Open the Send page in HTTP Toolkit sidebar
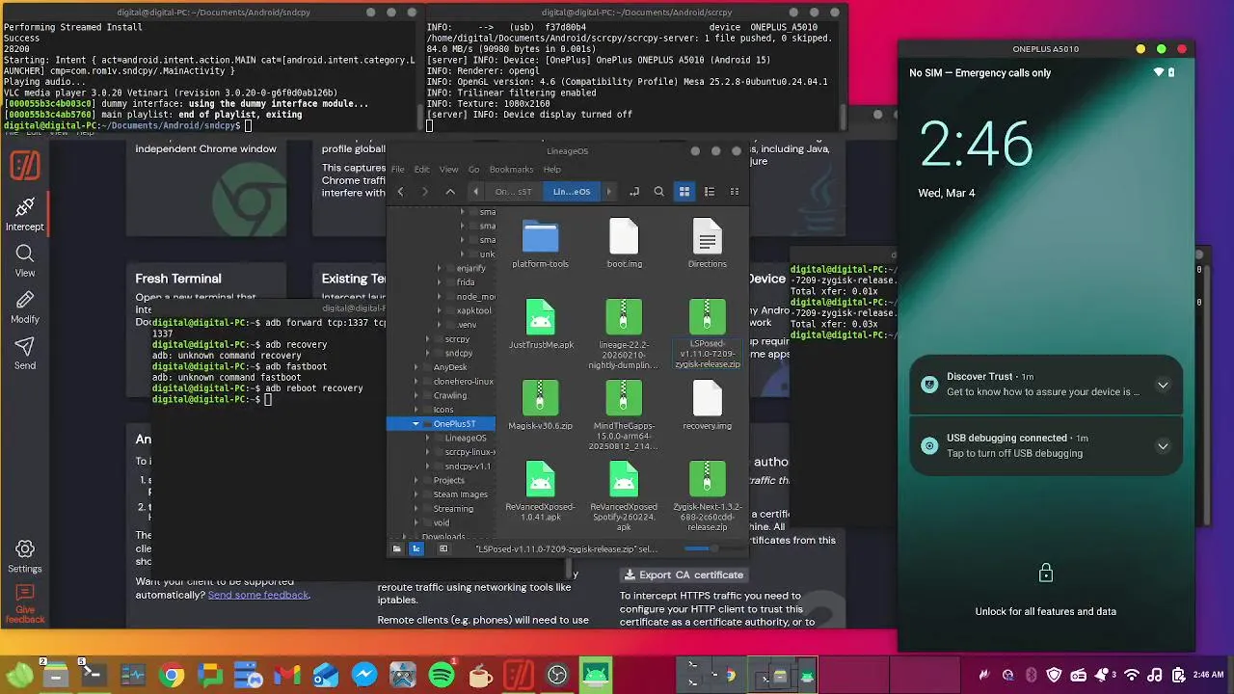Viewport: 1234px width, 694px height. (x=25, y=353)
